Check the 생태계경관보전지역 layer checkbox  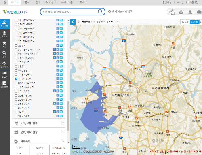point(16,83)
